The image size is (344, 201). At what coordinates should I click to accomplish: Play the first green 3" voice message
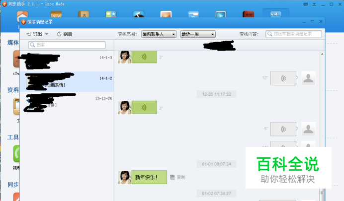[144, 57]
